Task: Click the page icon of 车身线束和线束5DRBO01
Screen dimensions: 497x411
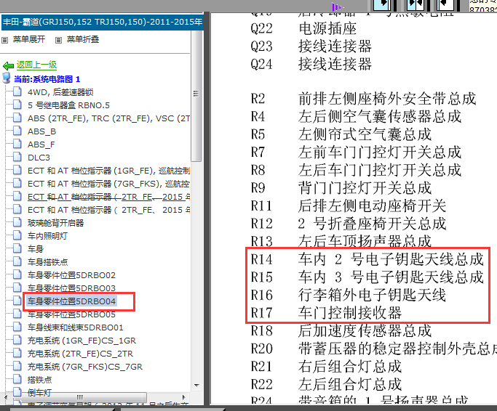Action: click(17, 327)
